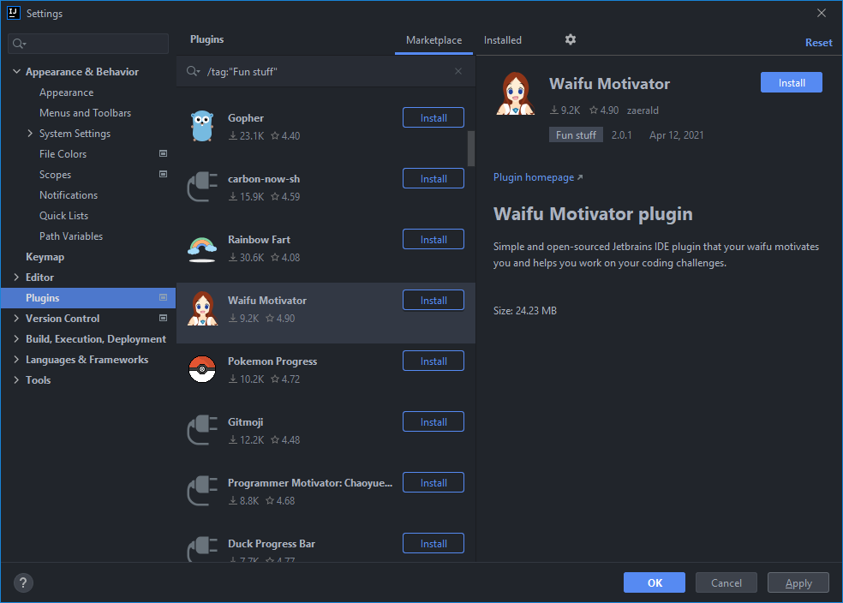Open Menus and Toolbars settings
Image resolution: width=843 pixels, height=603 pixels.
point(85,113)
